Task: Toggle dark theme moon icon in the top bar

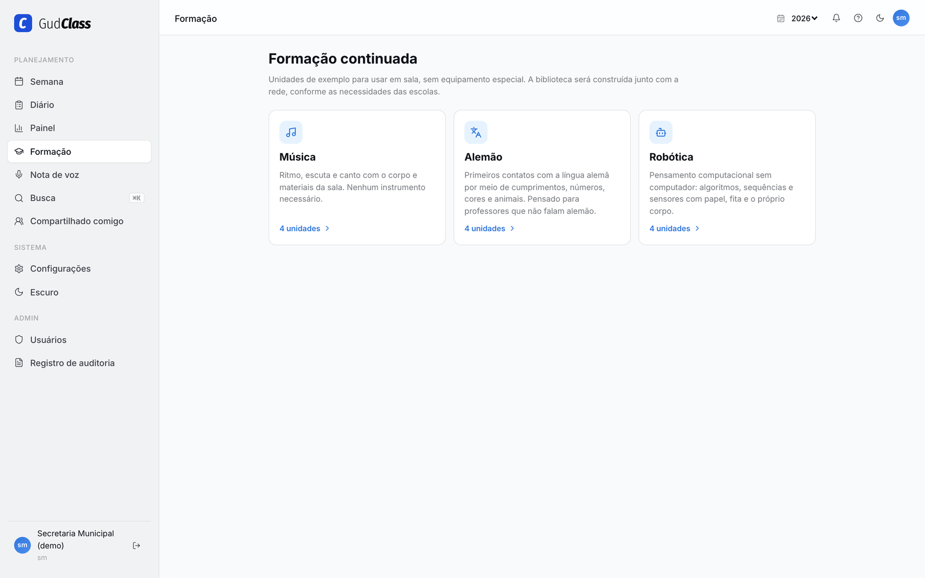Action: click(880, 18)
